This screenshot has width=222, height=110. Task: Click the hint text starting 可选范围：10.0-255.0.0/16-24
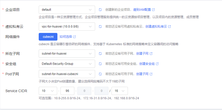coord(89,98)
